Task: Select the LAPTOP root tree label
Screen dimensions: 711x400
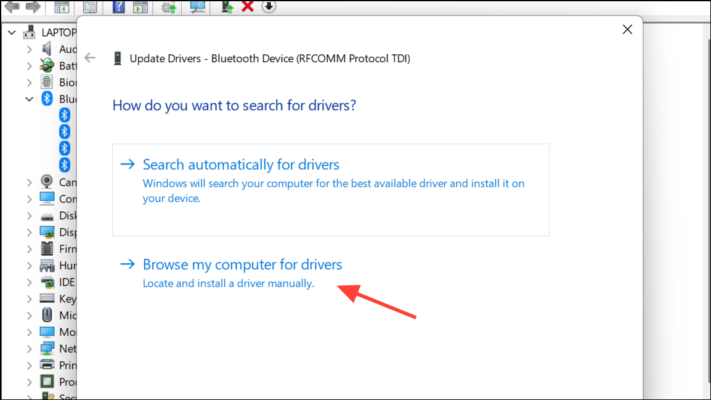Action: (x=59, y=32)
